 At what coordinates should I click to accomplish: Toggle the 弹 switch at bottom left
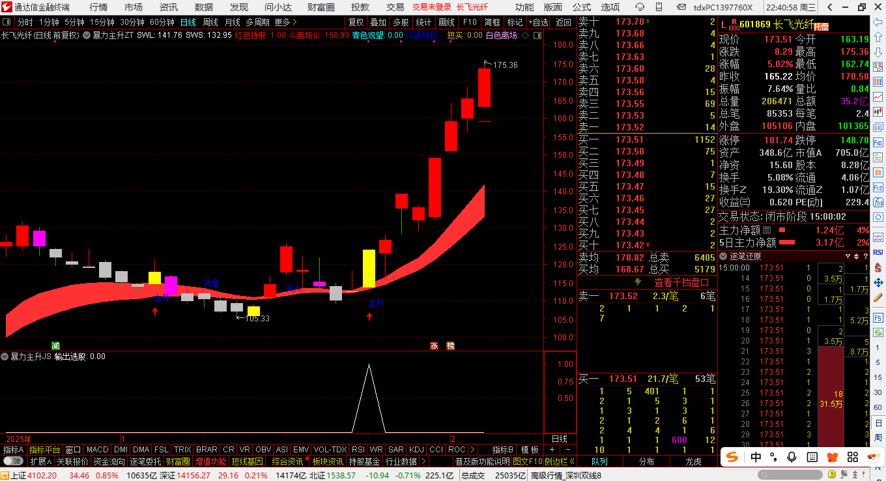[13, 461]
